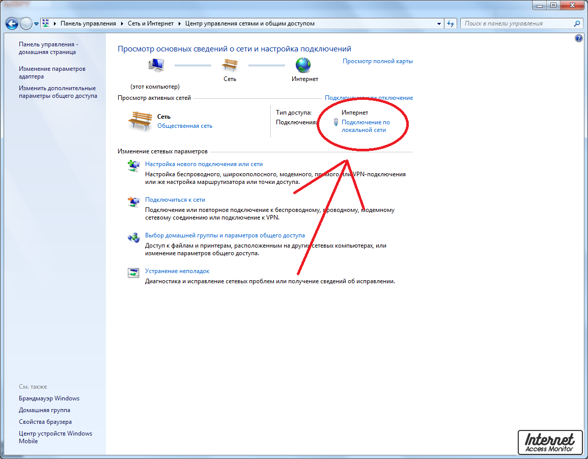588x459 pixels.
Task: Open 'Выбор домашней группы и параметров общего доступа'
Action: pyautogui.click(x=225, y=235)
